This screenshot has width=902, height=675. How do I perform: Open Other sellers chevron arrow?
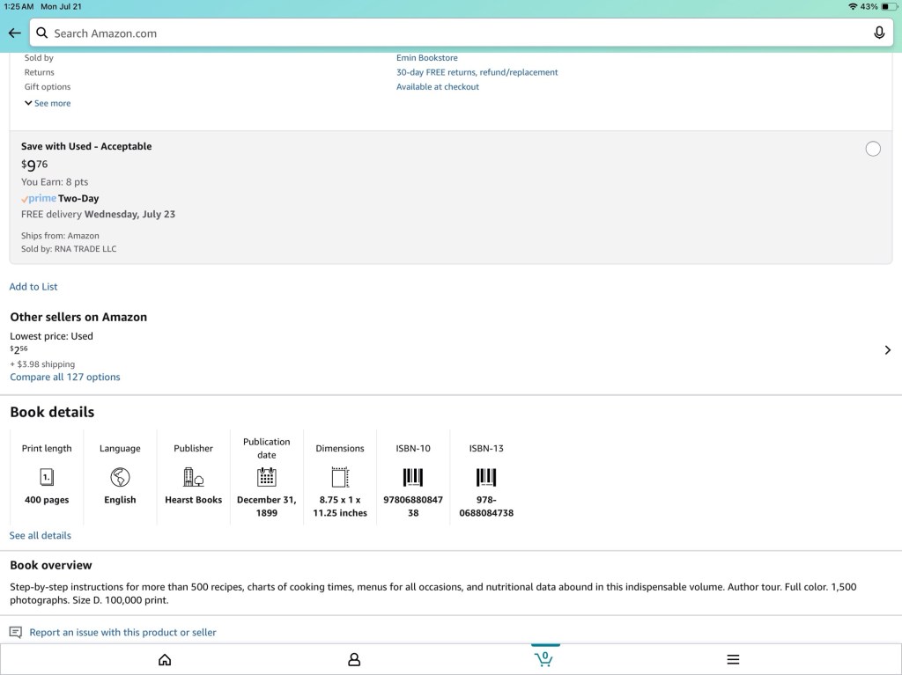[887, 350]
